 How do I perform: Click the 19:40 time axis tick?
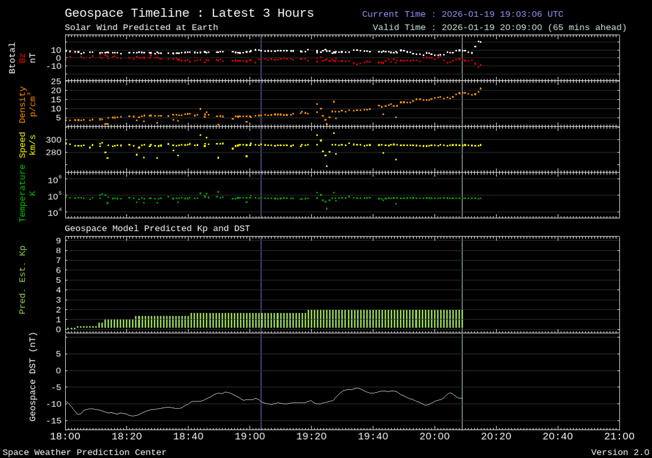373,436
